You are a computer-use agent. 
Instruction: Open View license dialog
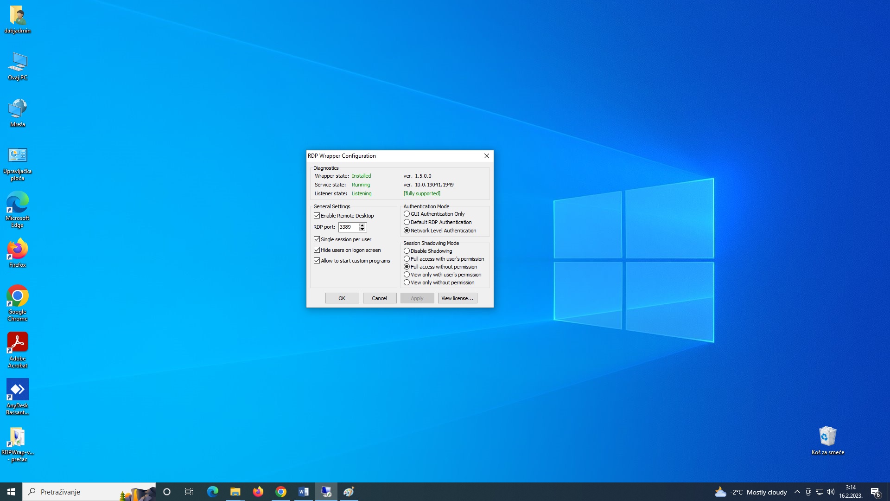(x=457, y=298)
